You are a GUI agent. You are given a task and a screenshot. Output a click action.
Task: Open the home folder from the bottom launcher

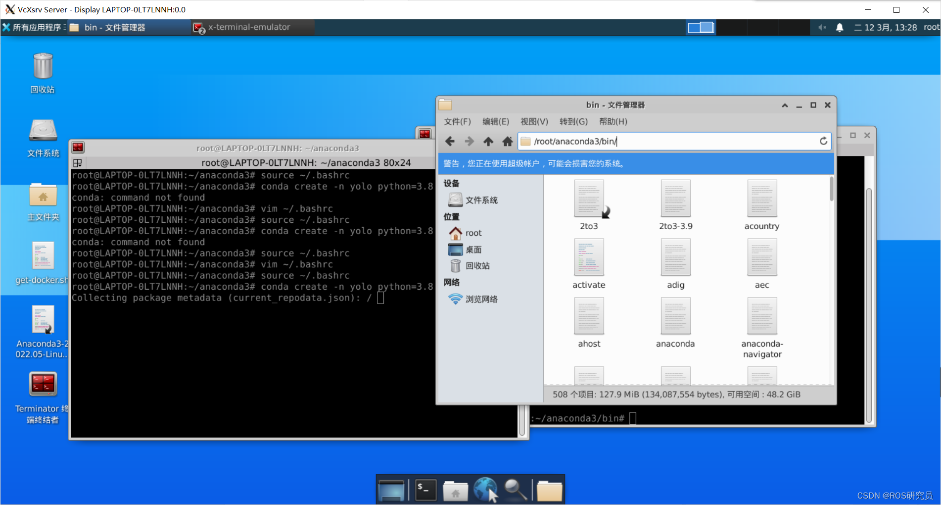[x=455, y=489]
